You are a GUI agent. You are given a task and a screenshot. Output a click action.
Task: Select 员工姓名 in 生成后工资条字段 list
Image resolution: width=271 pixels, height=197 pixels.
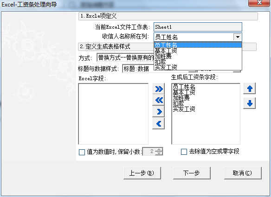(x=184, y=87)
